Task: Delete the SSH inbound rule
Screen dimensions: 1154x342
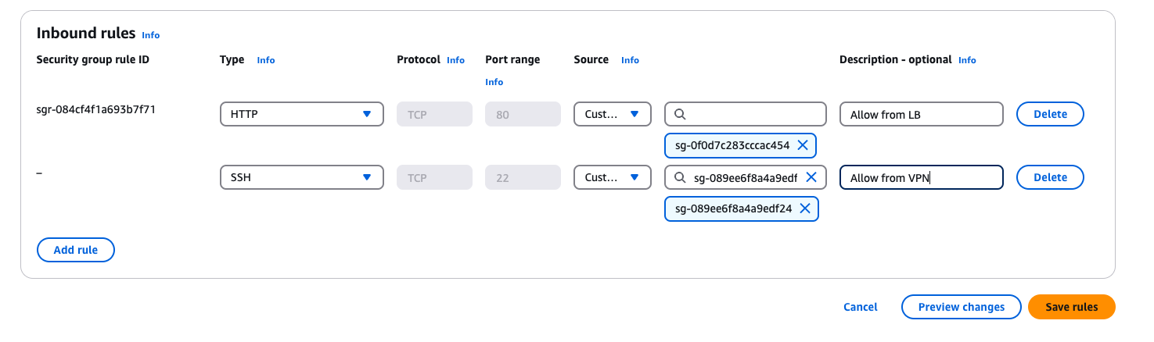Action: (1050, 177)
